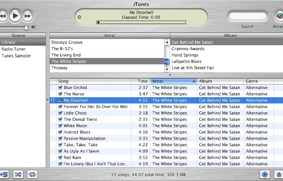The height and width of the screenshot is (181, 283).
Task: Click the 13 songs status bar text
Action: 148,175
